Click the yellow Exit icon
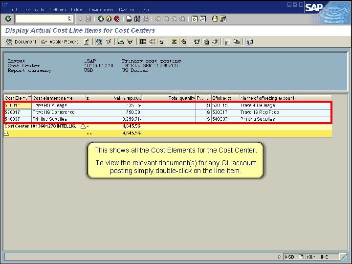352x264 pixels. point(109,19)
